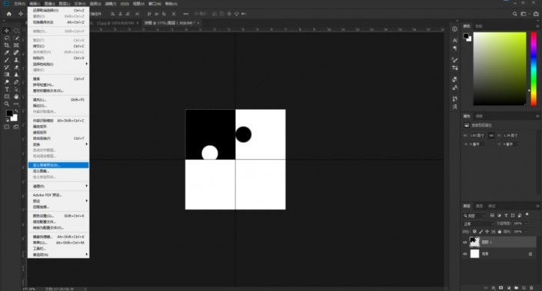
Task: Open the Layers panel flyout menu
Action: (537, 206)
